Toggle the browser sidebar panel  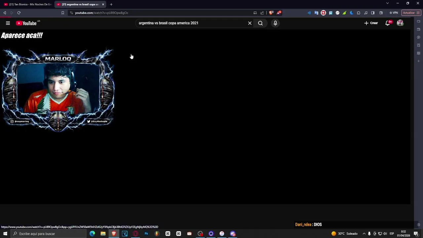373,13
